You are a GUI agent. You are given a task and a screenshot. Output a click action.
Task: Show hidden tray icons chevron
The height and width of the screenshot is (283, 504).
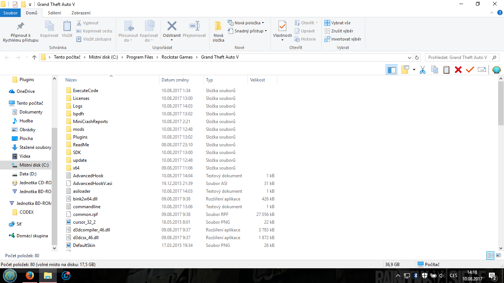point(398,275)
